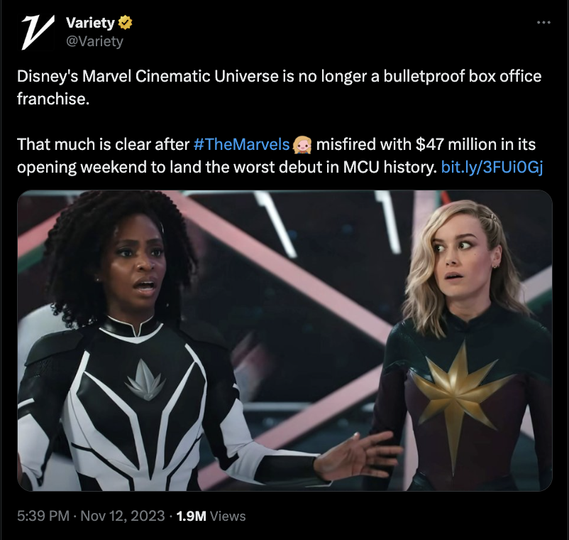Click the Variety display name
The width and height of the screenshot is (569, 540).
point(90,23)
